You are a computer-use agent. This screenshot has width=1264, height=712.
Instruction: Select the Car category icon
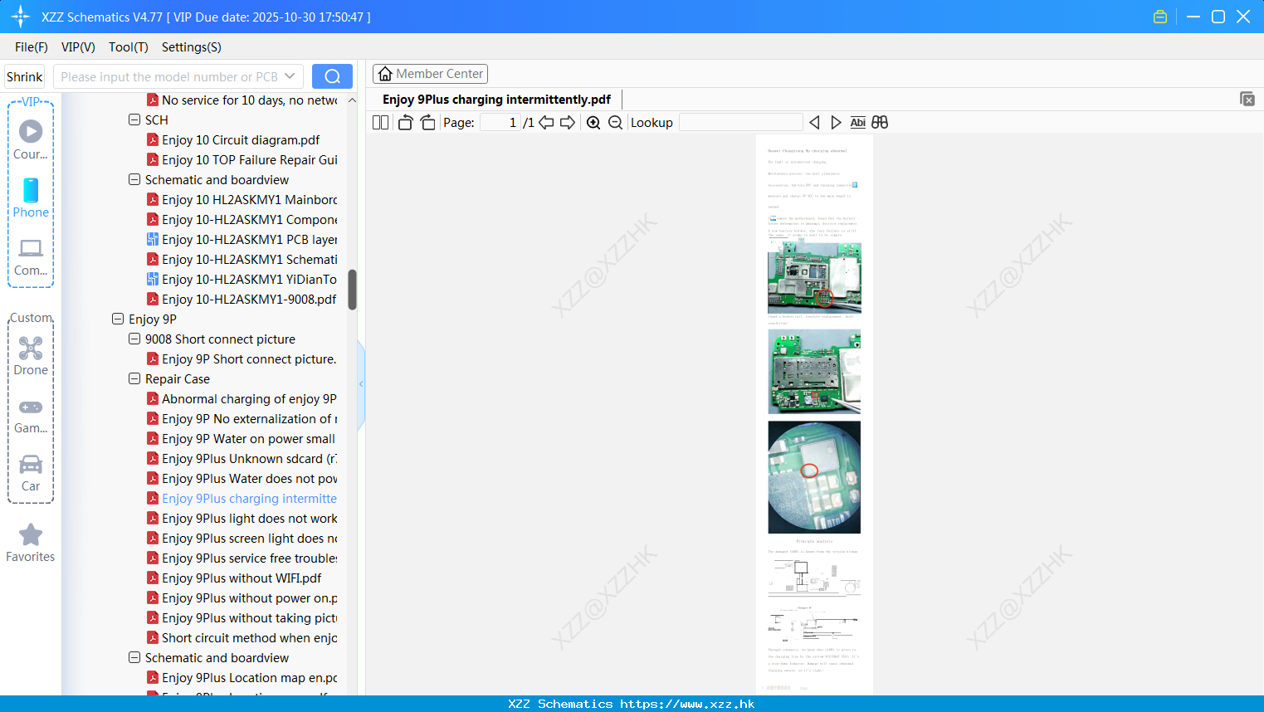coord(31,473)
